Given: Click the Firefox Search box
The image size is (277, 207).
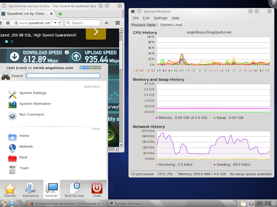Looking at the screenshot, I should [x=83, y=23].
